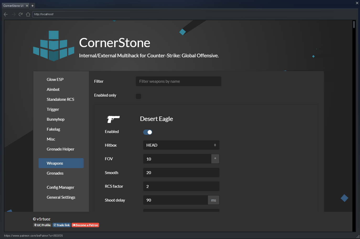This screenshot has height=239, width=360.
Task: Click the Desert Eagle pistol icon
Action: 113,119
